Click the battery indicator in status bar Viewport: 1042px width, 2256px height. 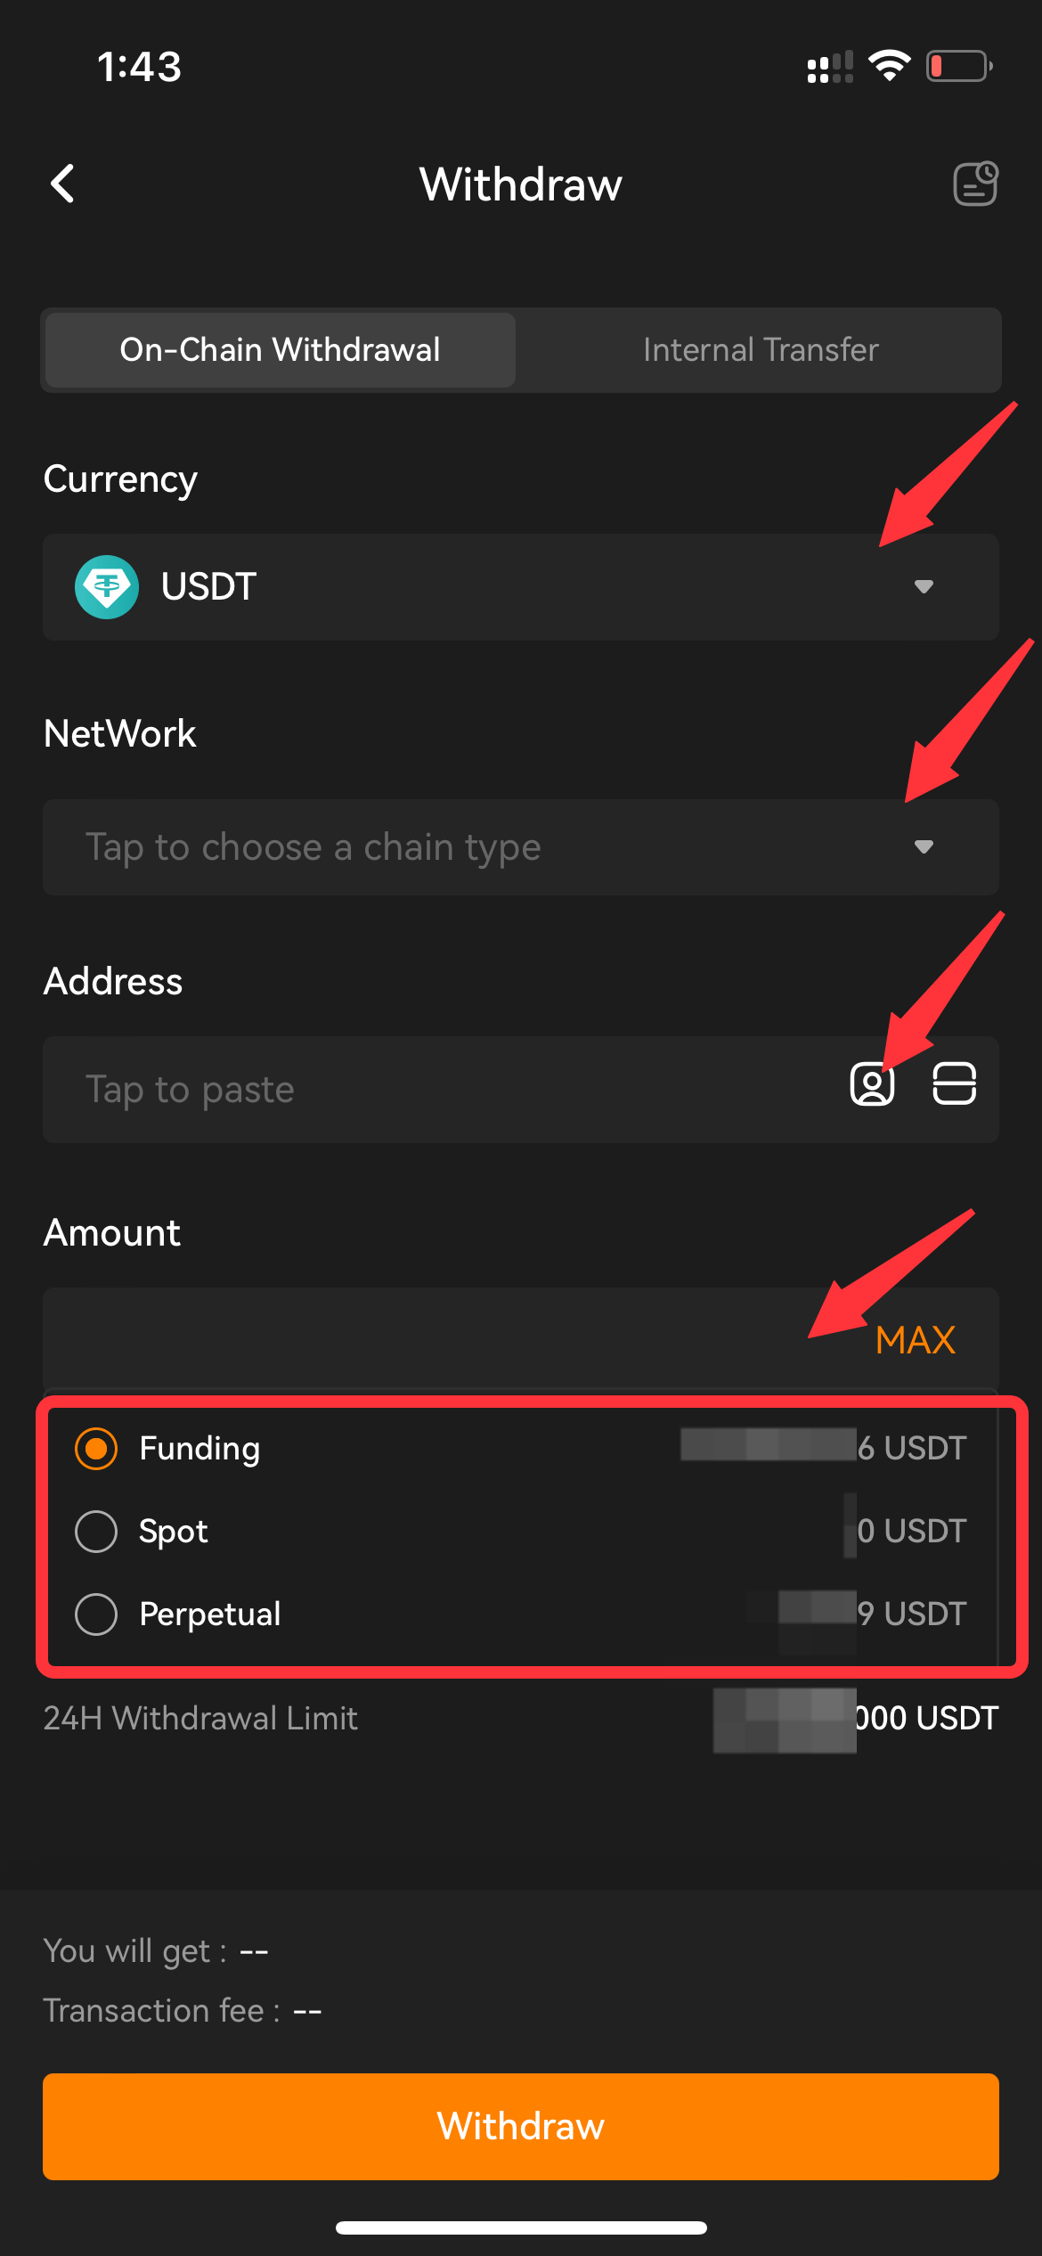tap(957, 64)
